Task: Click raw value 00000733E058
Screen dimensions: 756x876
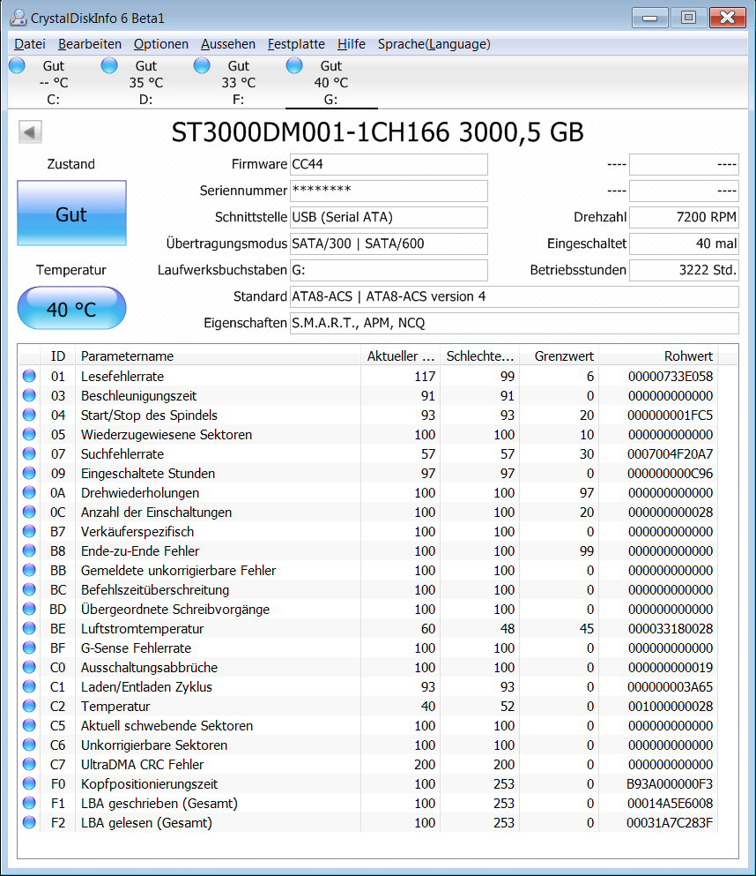Action: (x=670, y=377)
